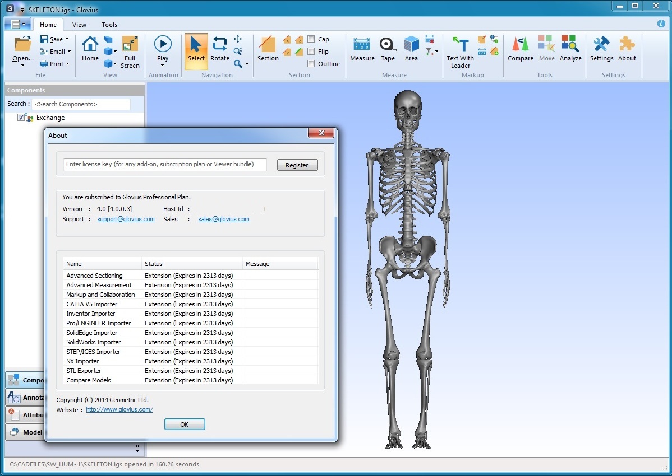Select the Z-axis section plane icon
The height and width of the screenshot is (476, 672).
coord(299,40)
